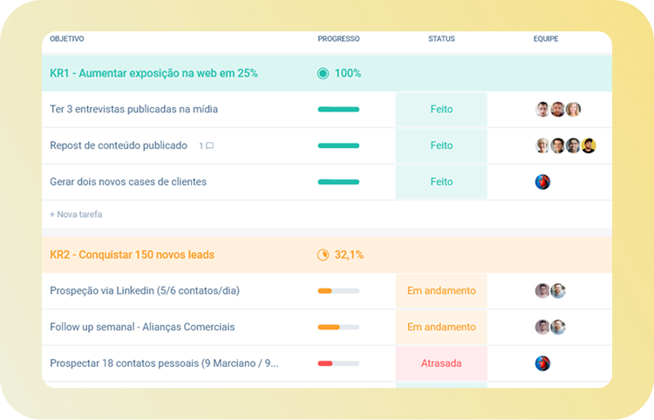Click team avatars on Prospecção via Linkedin row
This screenshot has width=654, height=420.
pyautogui.click(x=549, y=291)
